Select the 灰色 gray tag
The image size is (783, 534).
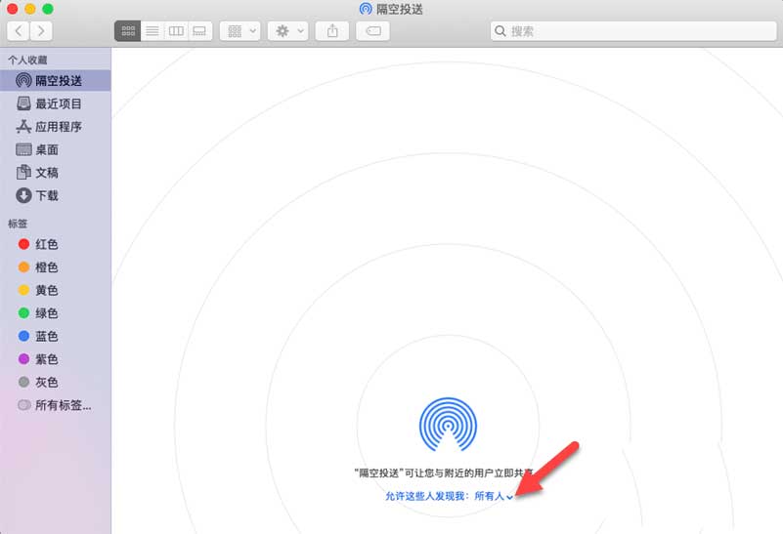pyautogui.click(x=56, y=382)
